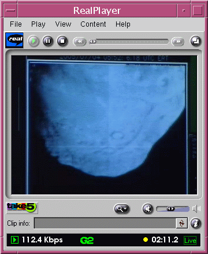
Task: Open the Play menu
Action: [38, 24]
